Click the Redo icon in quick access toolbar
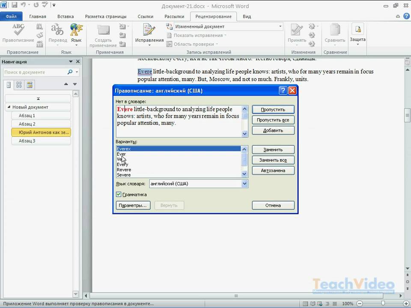 click(36, 5)
